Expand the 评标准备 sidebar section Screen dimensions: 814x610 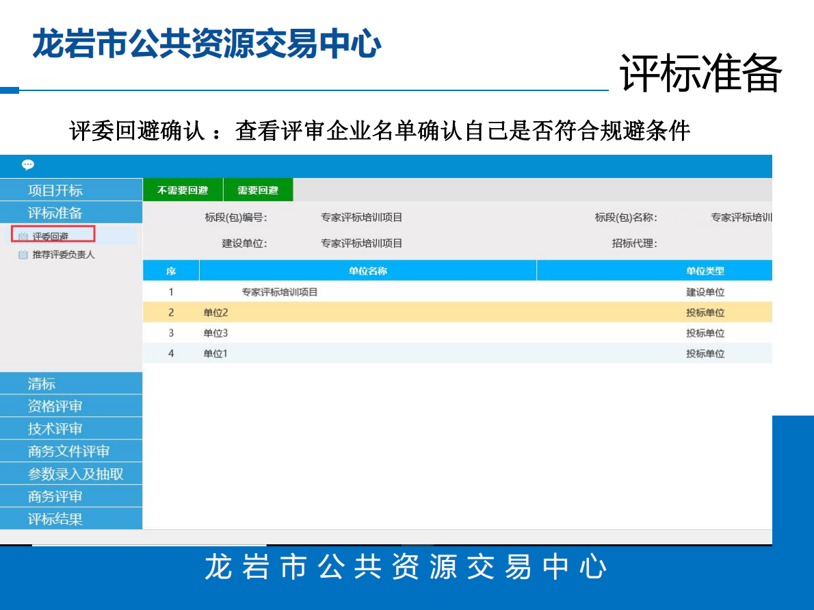click(71, 212)
